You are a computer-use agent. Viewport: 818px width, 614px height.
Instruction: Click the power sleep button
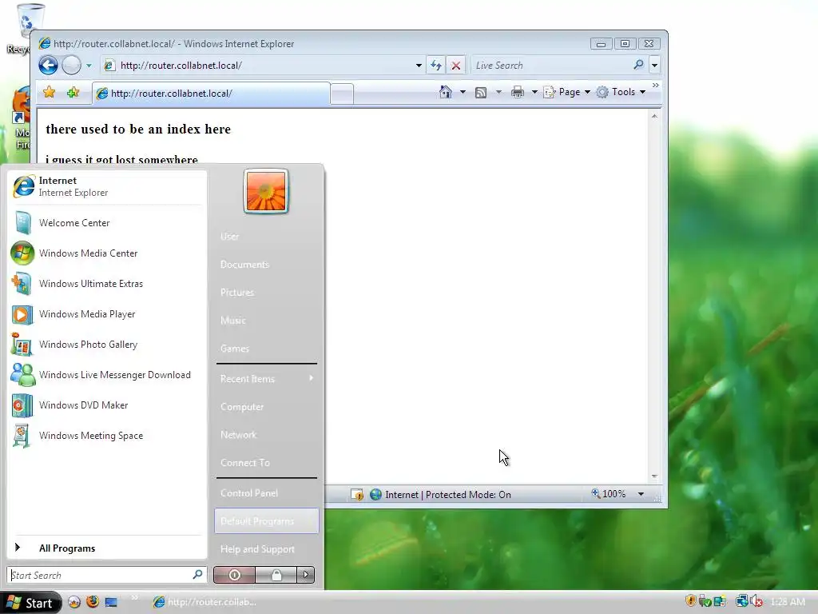234,575
